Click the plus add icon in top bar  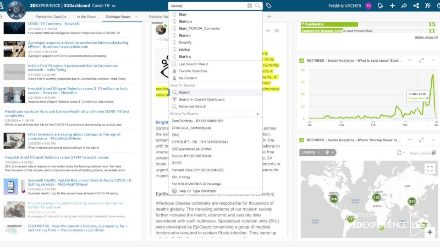point(392,5)
